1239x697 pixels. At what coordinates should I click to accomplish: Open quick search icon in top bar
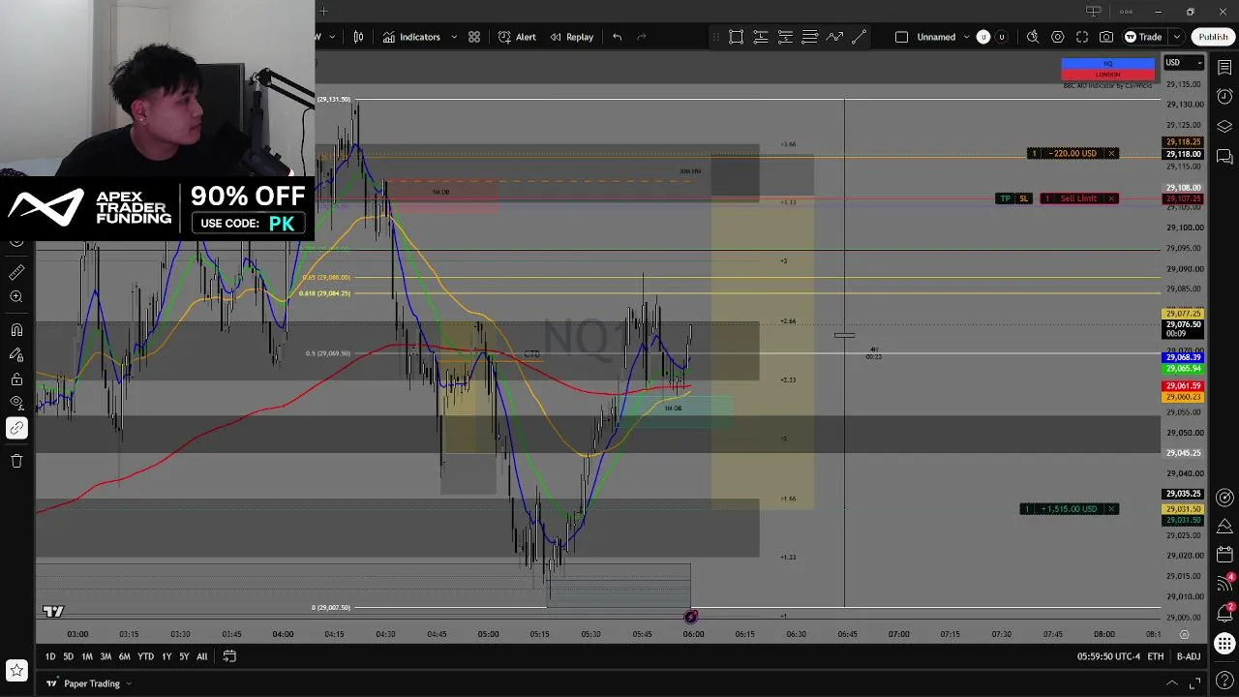click(x=1033, y=37)
